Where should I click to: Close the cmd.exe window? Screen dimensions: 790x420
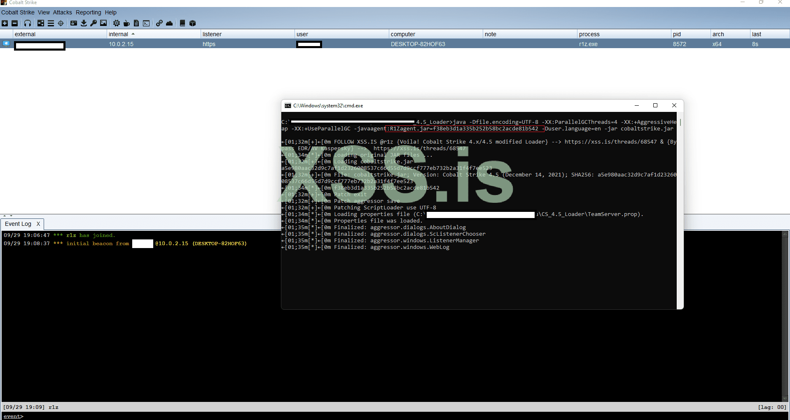pyautogui.click(x=674, y=106)
